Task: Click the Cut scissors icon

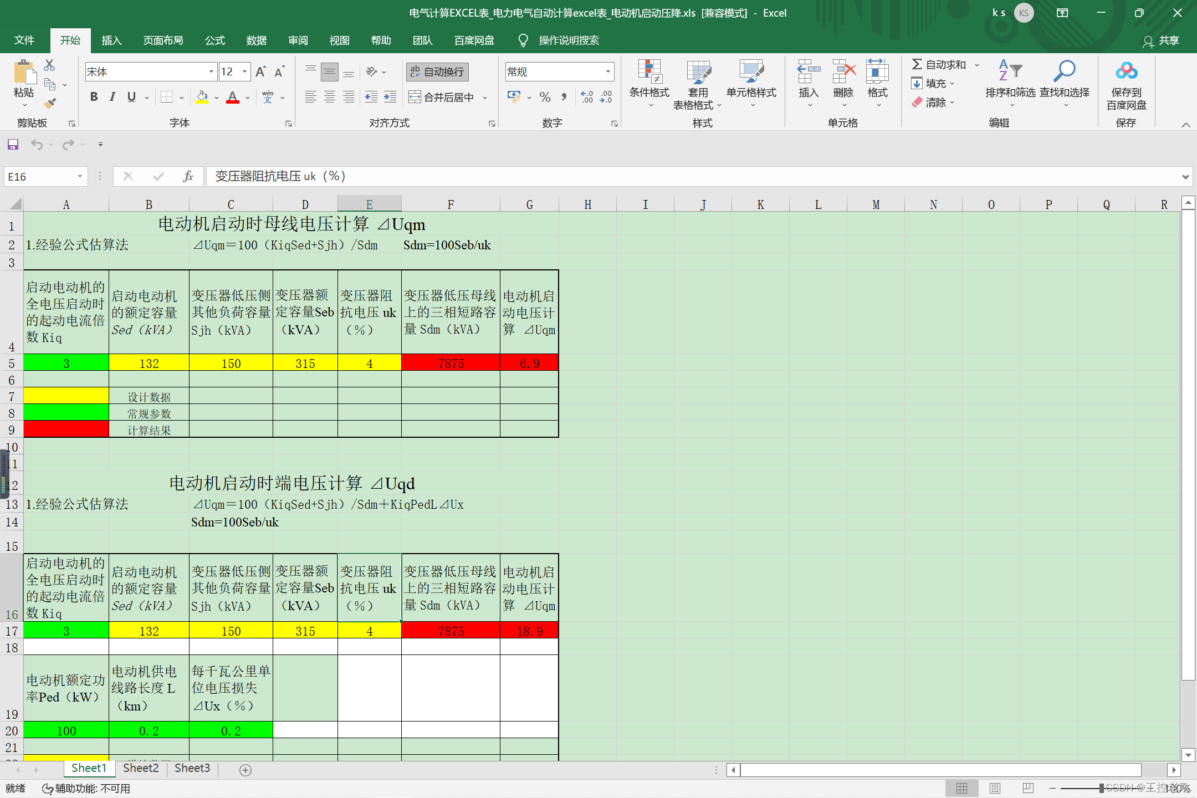Action: tap(49, 65)
